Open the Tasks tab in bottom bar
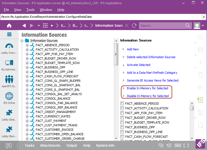The image size is (207, 150). [30, 145]
